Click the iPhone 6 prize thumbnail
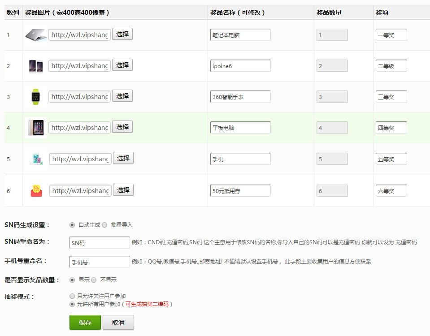The width and height of the screenshot is (430, 336). pyautogui.click(x=36, y=66)
